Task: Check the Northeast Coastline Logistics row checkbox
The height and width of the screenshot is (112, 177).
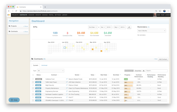Action: [33, 94]
